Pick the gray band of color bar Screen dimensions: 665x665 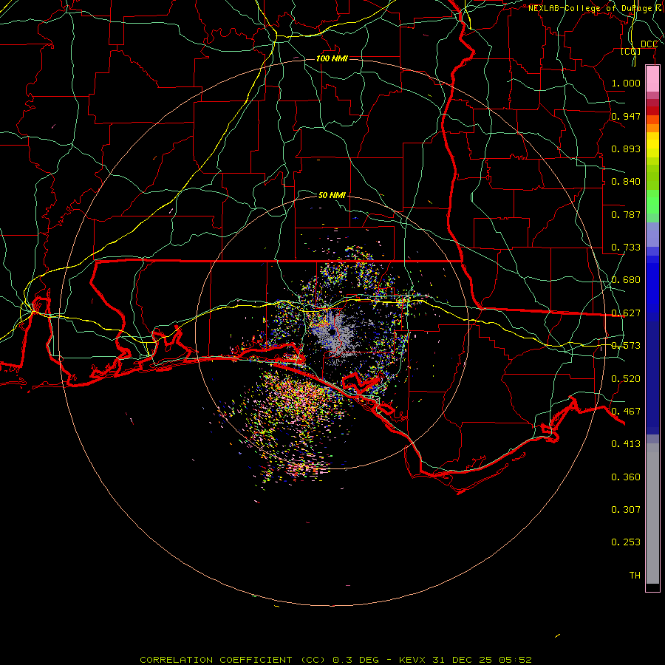tap(652, 514)
